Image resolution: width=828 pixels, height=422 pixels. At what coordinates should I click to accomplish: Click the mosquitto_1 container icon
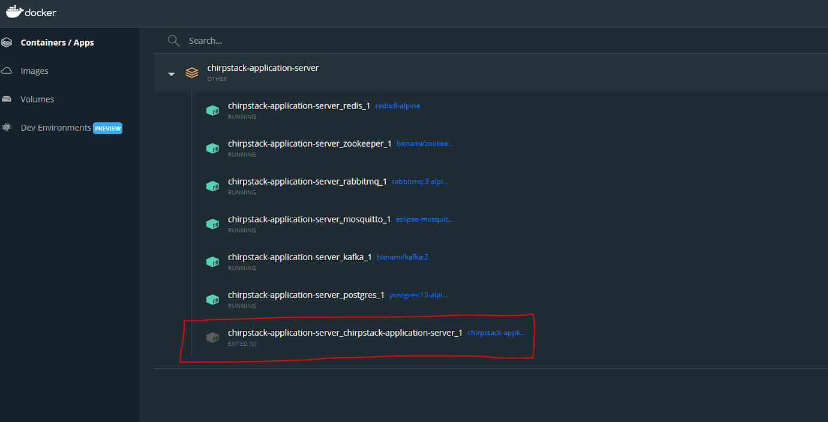212,224
